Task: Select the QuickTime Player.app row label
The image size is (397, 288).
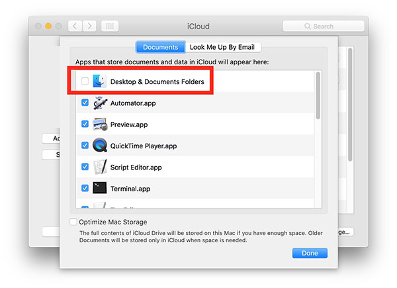Action: click(144, 146)
